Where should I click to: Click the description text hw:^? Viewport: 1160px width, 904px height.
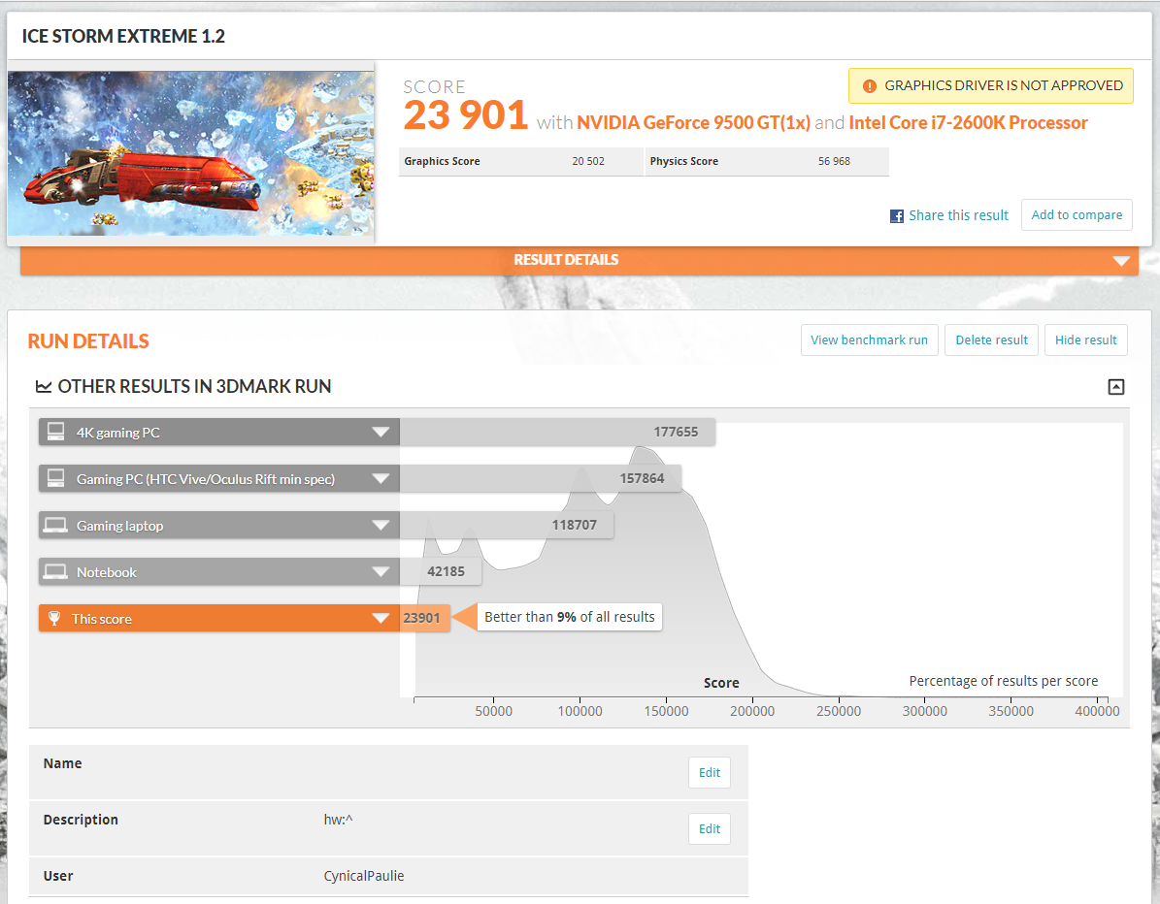pos(338,819)
